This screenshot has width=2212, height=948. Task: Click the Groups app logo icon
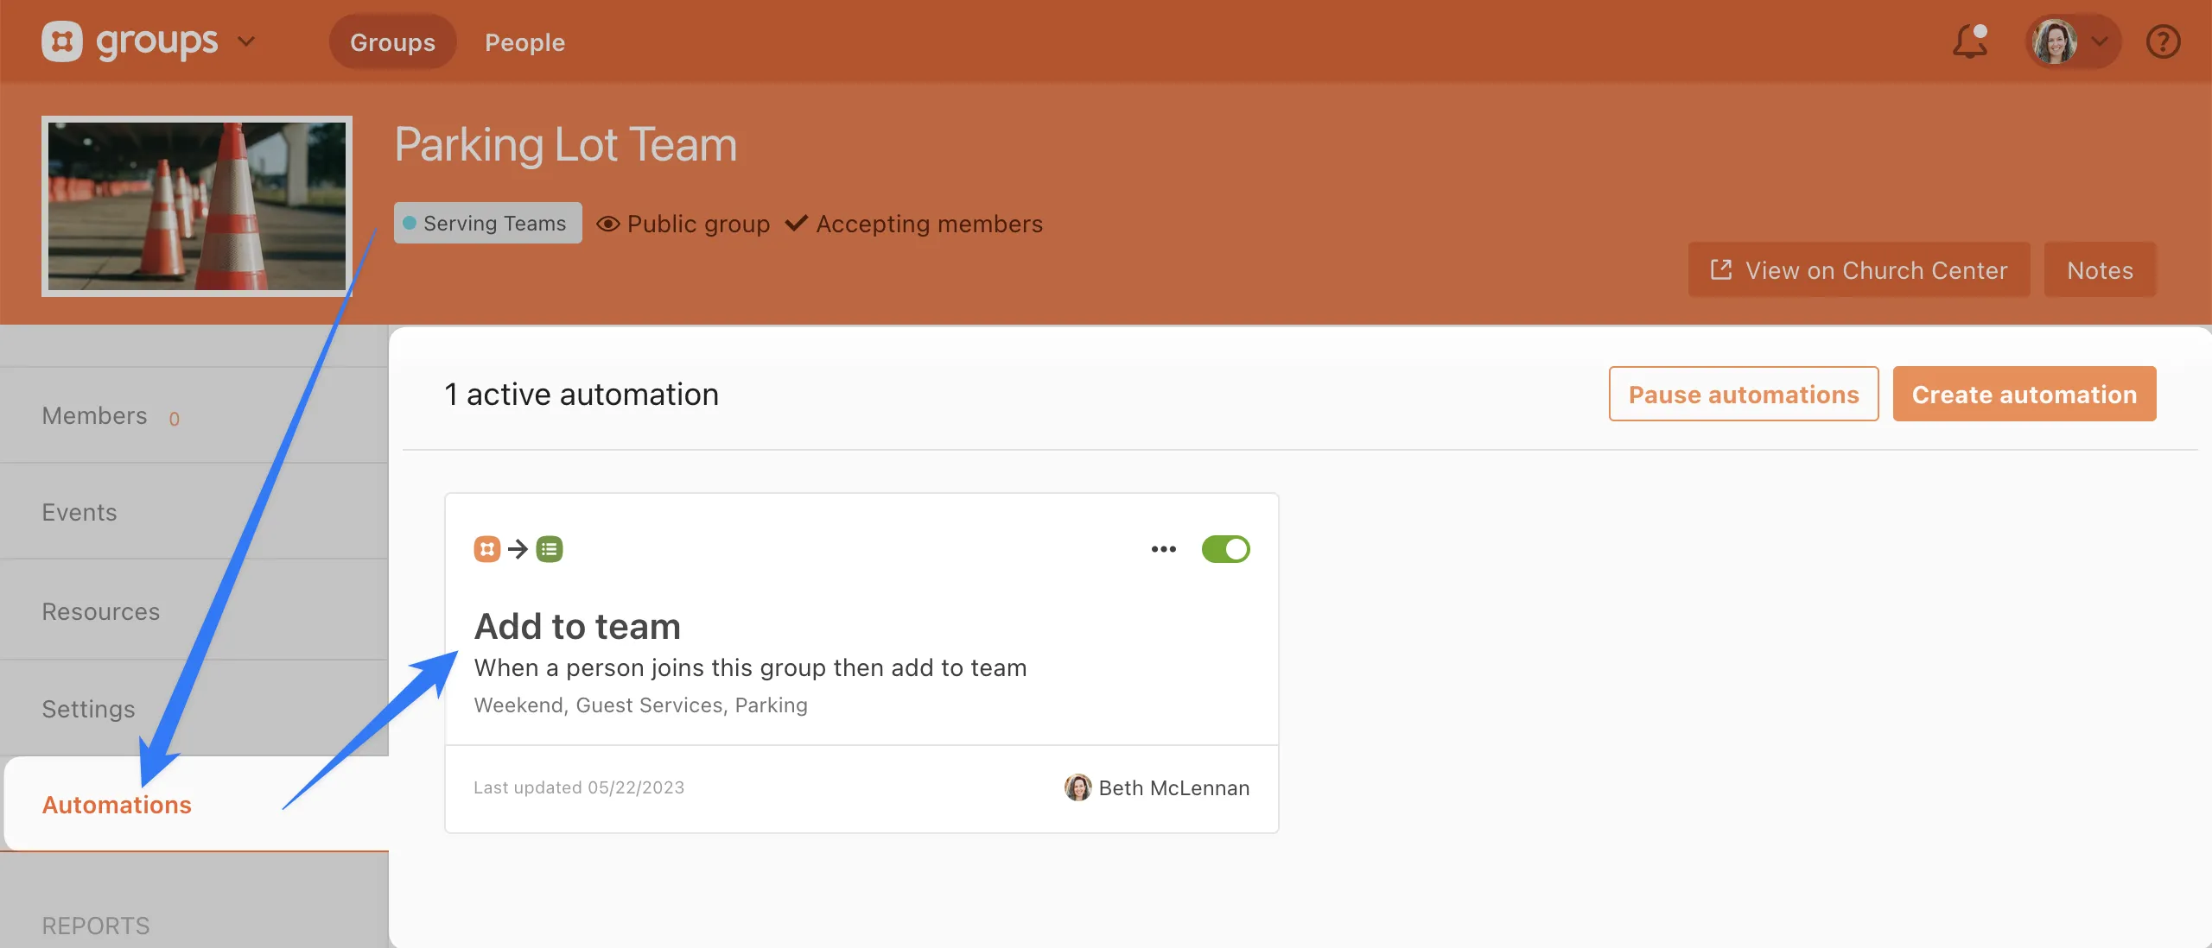click(x=62, y=41)
